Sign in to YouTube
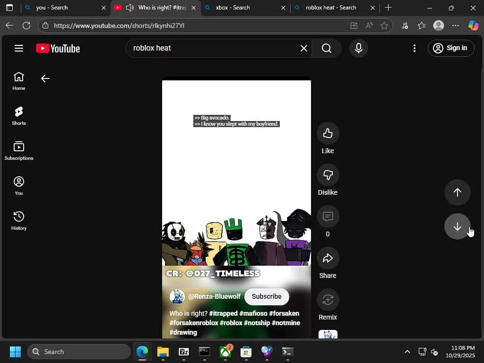Image resolution: width=484 pixels, height=363 pixels. (x=450, y=48)
